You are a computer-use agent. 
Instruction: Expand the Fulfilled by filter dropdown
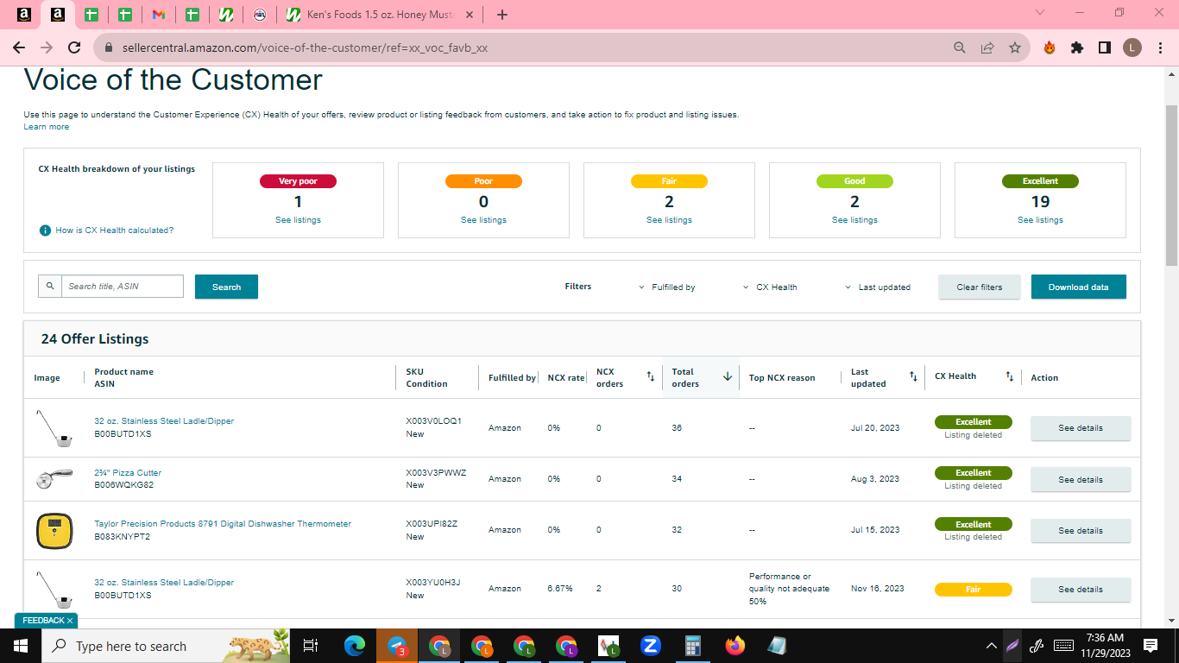[x=667, y=287]
